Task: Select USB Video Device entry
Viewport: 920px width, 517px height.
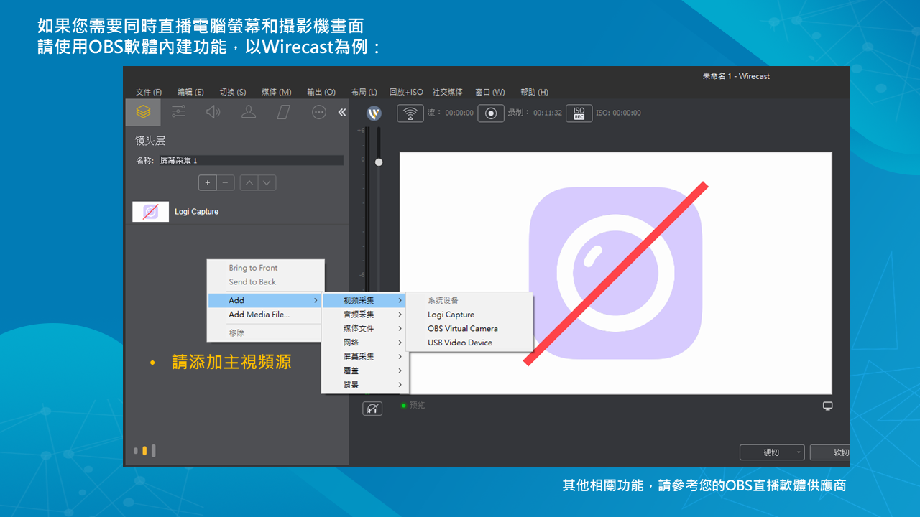Action: coord(469,343)
